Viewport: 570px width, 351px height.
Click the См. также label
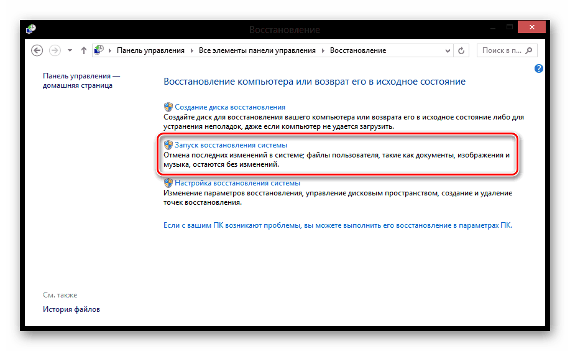(60, 295)
